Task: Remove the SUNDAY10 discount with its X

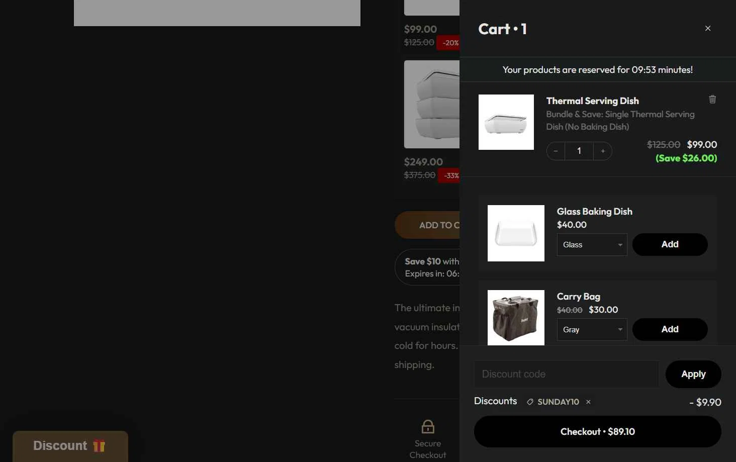Action: [588, 402]
